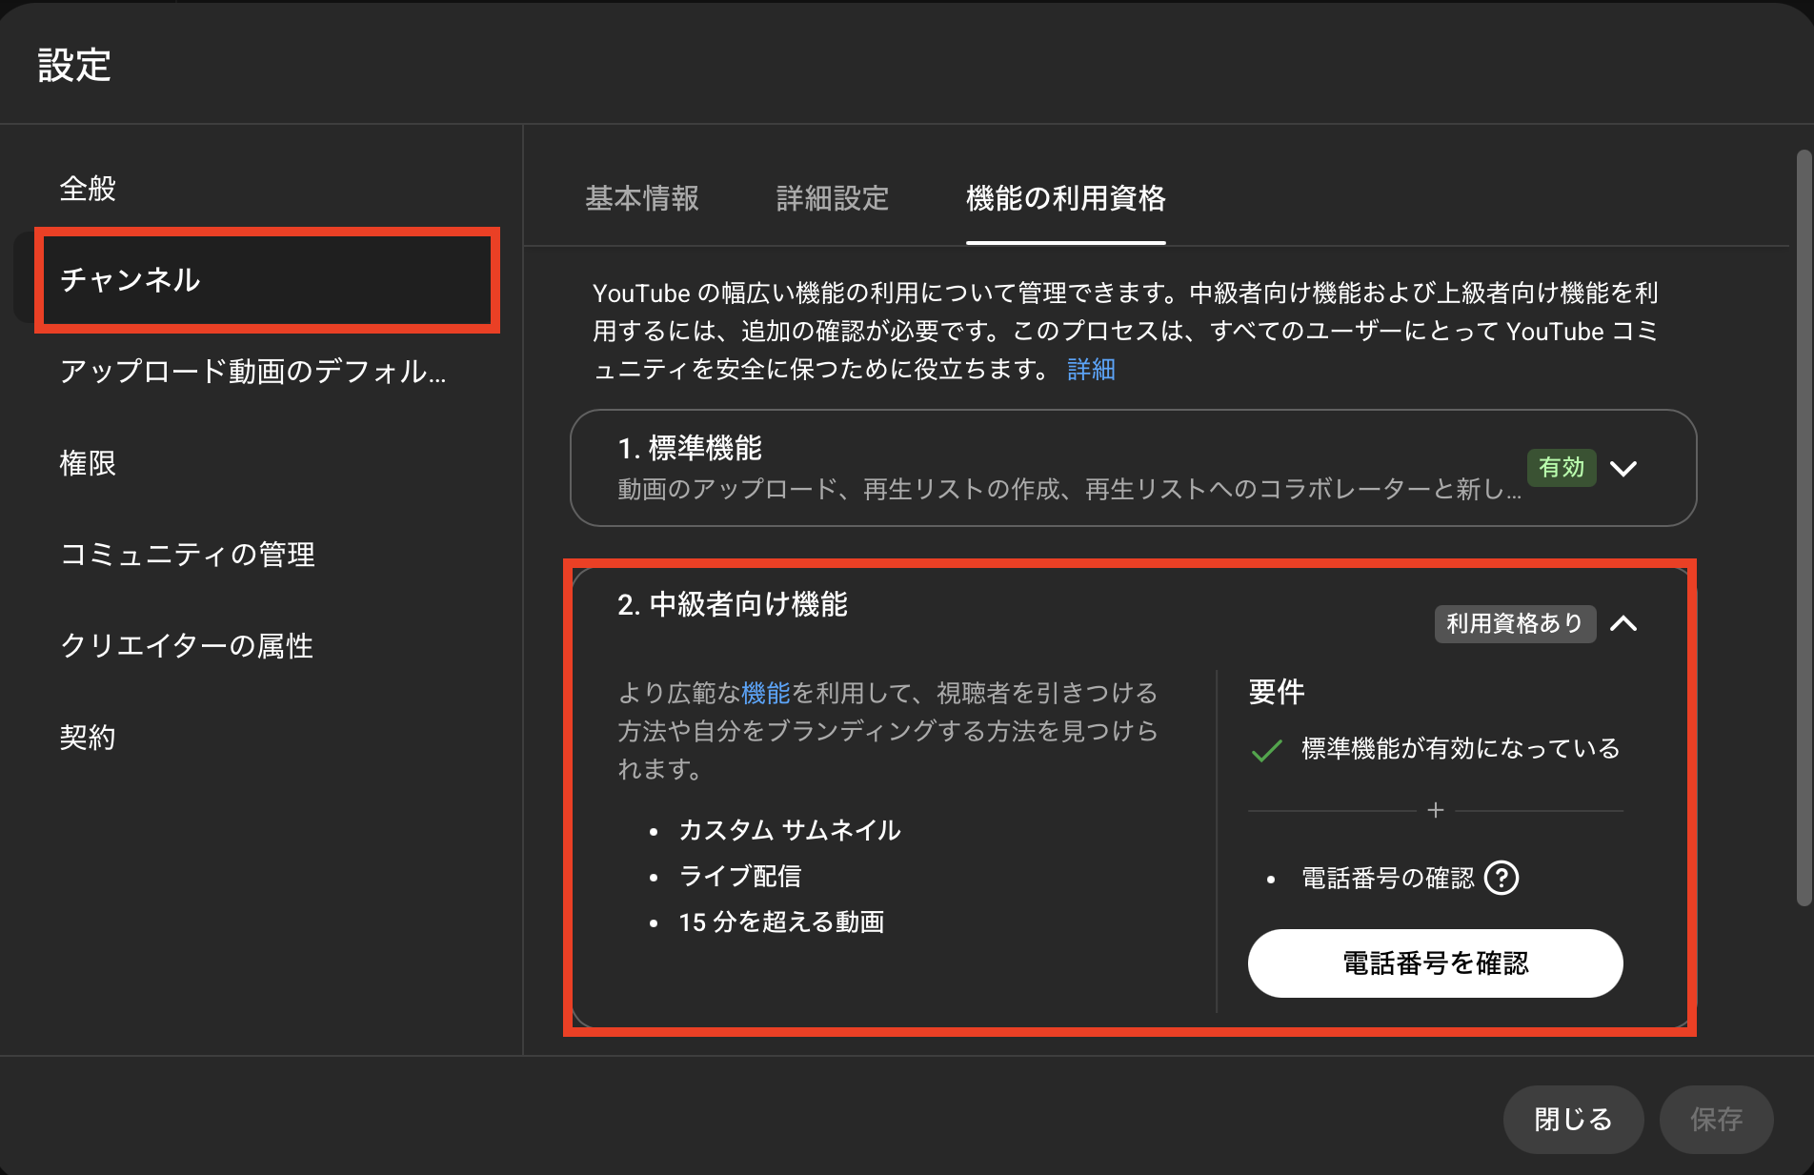Click the 閉じる button

1572,1120
